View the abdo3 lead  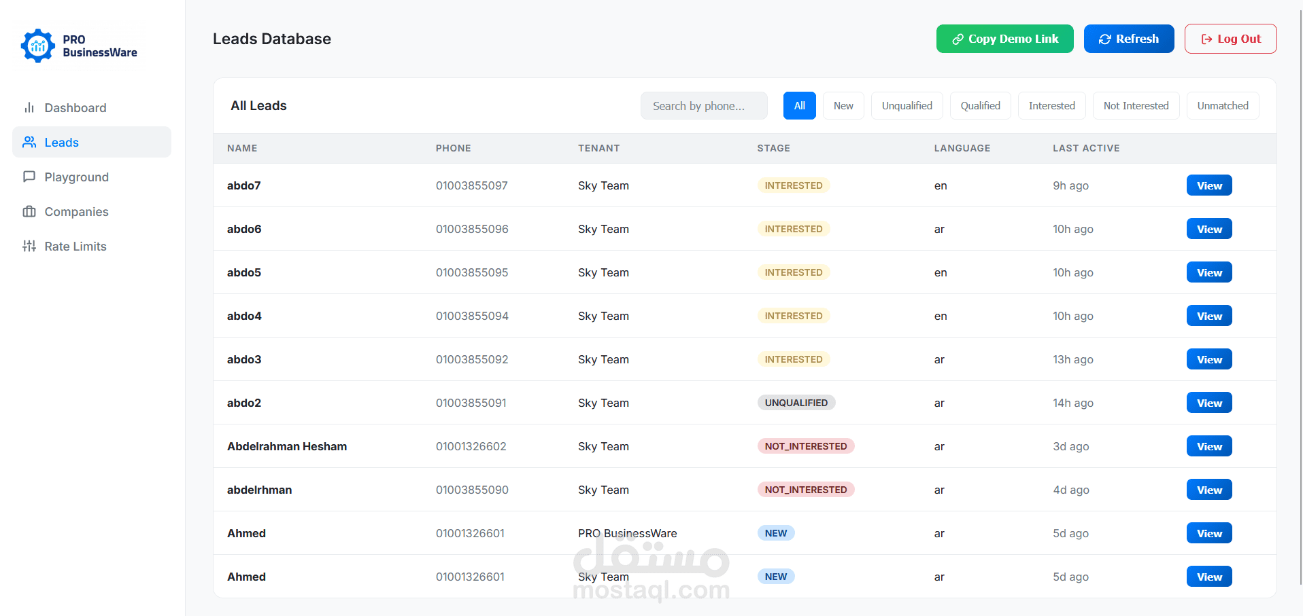coord(1209,359)
